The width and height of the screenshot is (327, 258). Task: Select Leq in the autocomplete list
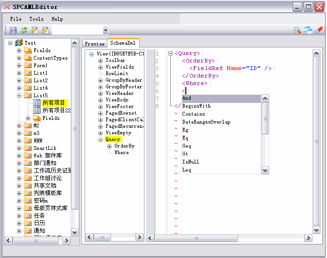(x=221, y=170)
